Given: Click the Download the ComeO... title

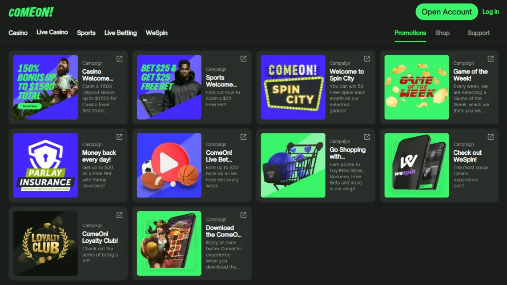Looking at the screenshot, I should point(224,231).
